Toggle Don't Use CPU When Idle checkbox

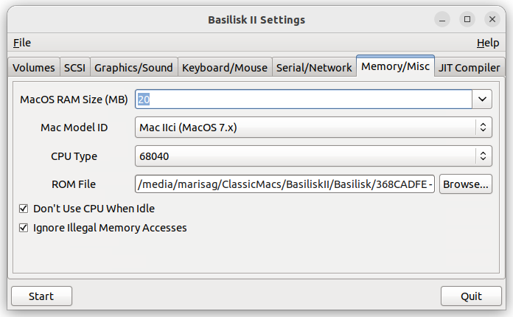coord(24,209)
